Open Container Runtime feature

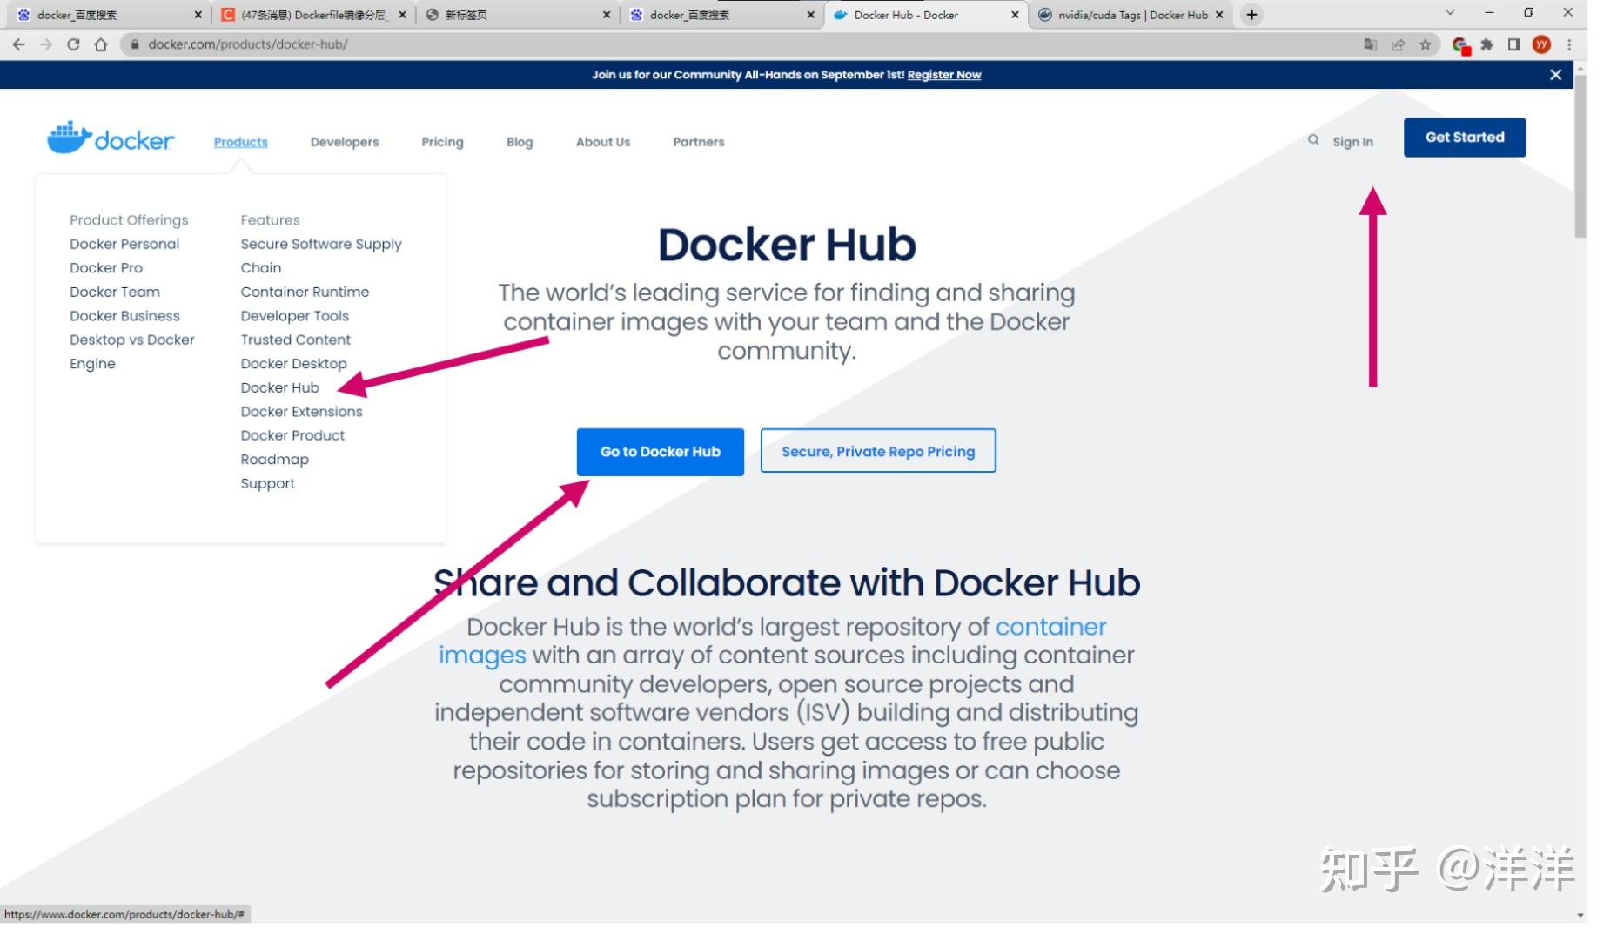click(x=305, y=292)
